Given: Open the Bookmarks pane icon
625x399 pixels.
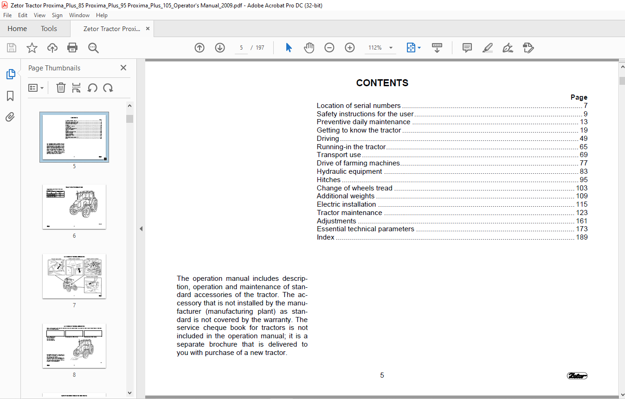Looking at the screenshot, I should pyautogui.click(x=10, y=96).
